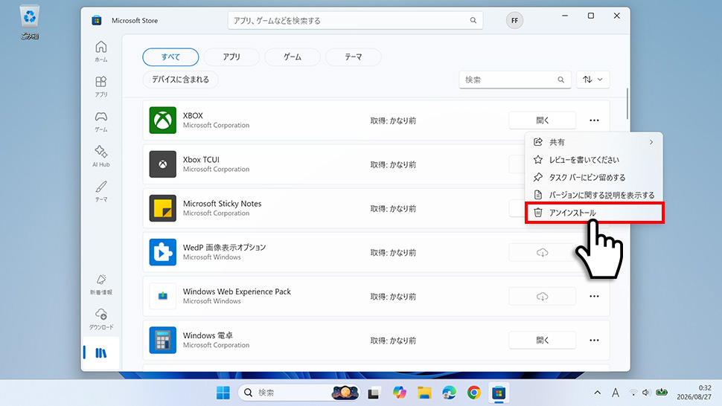Open the FF profile avatar
The image size is (722, 406).
click(514, 20)
